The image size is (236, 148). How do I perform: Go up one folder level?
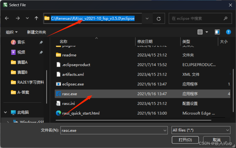click(36, 18)
